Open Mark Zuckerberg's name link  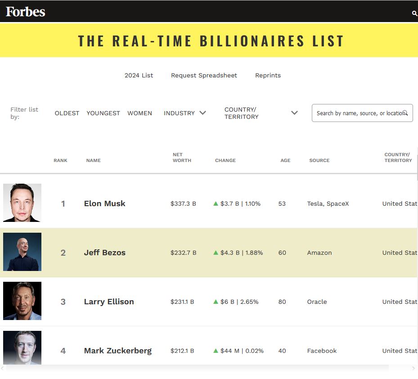pyautogui.click(x=118, y=351)
